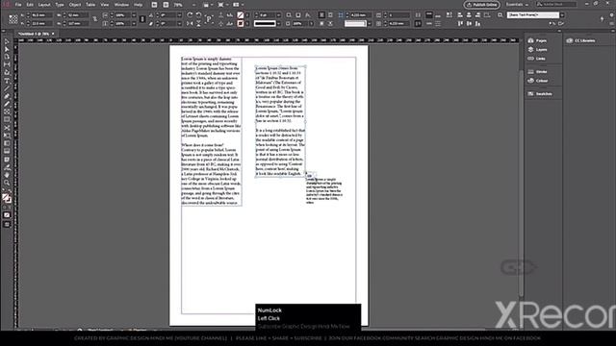Open the Screen Mode dropdown in application bar
616x346 pixels.
point(222,5)
